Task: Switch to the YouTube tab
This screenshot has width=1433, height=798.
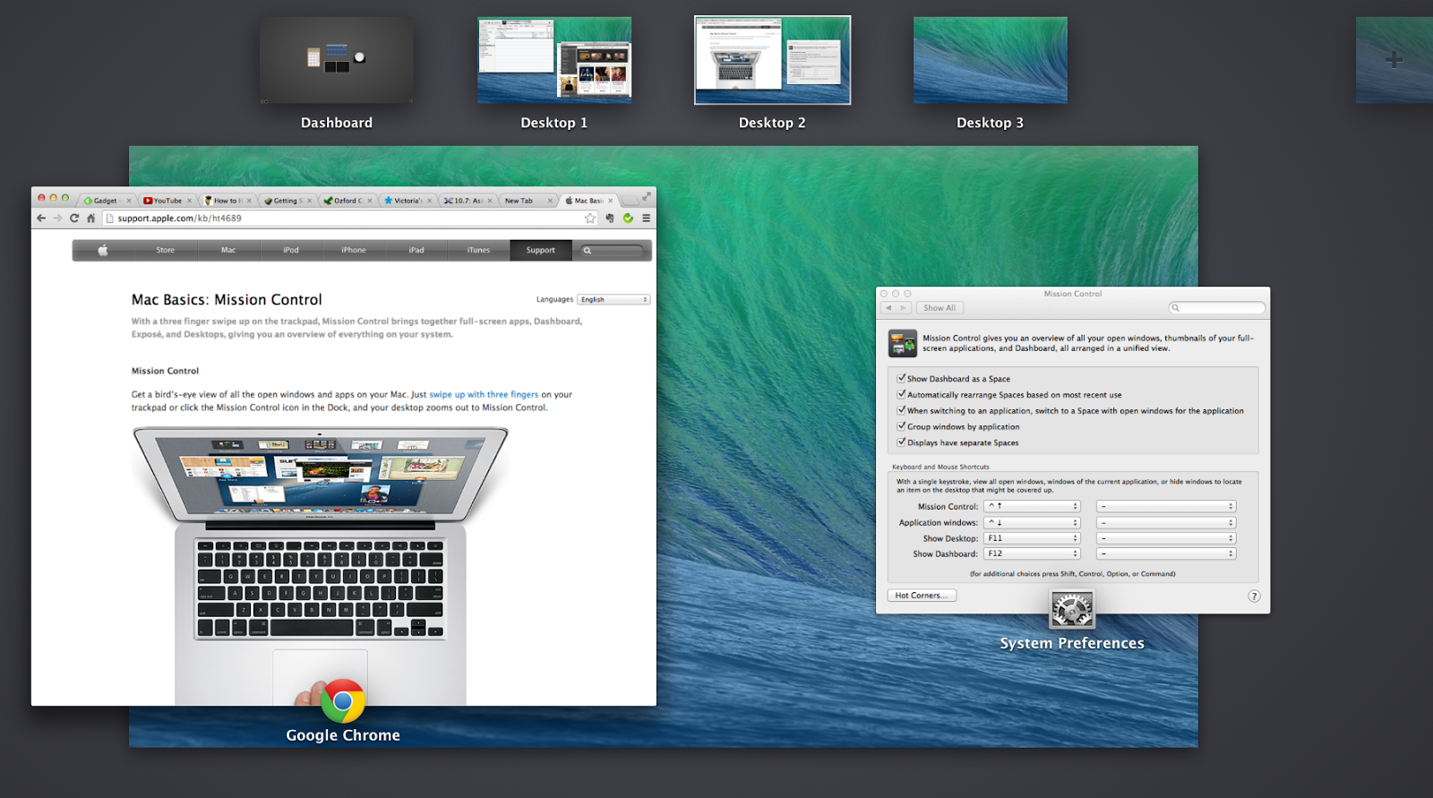Action: click(167, 201)
